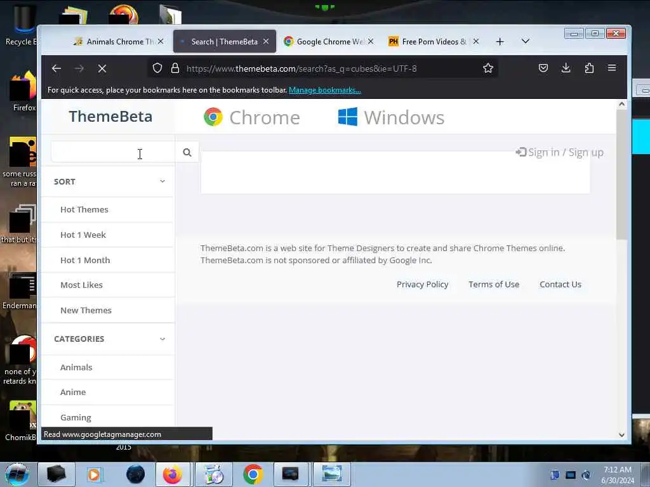Open the list all tabs dropdown arrow
The width and height of the screenshot is (650, 487).
point(525,41)
